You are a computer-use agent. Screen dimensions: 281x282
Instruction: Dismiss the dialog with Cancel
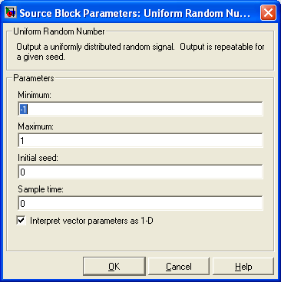179,267
